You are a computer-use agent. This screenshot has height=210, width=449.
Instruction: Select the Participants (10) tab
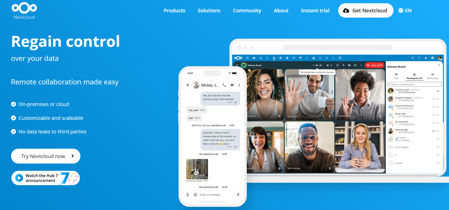[414, 76]
